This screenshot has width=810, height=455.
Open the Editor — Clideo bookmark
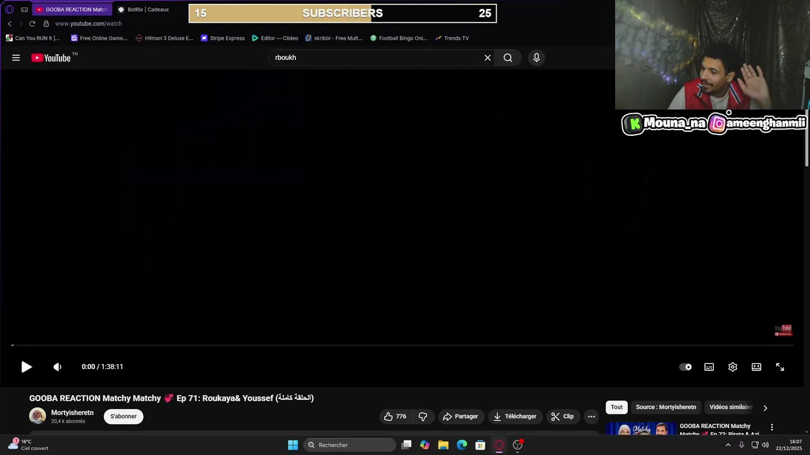coord(275,38)
